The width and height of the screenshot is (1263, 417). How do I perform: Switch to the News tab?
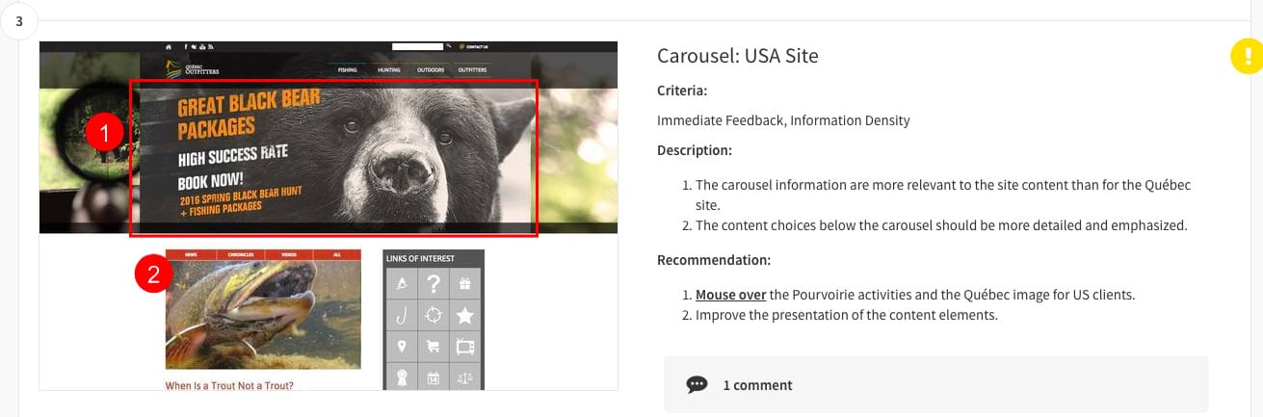pyautogui.click(x=191, y=255)
